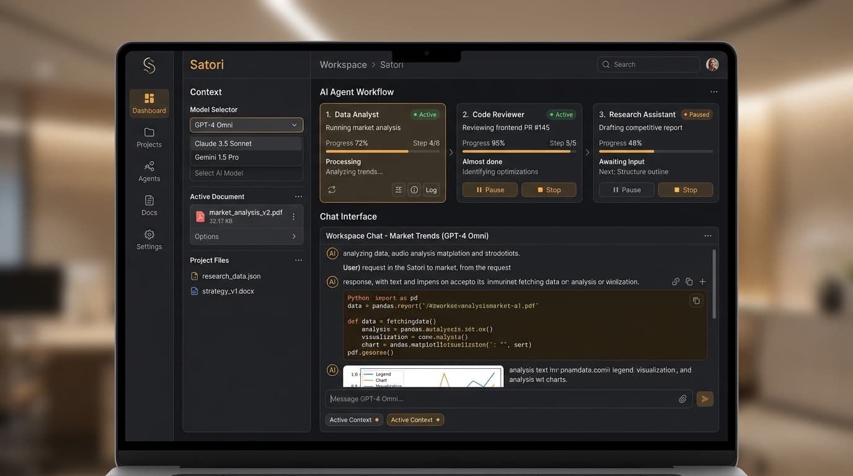Open the Log button on Data Analyst card
Screen dimensions: 853x476
pos(431,190)
